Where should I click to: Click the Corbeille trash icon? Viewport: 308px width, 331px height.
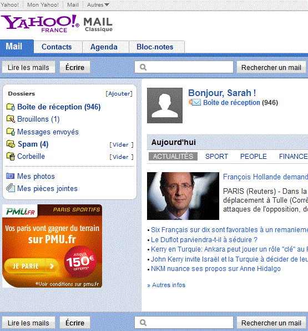[x=11, y=157]
